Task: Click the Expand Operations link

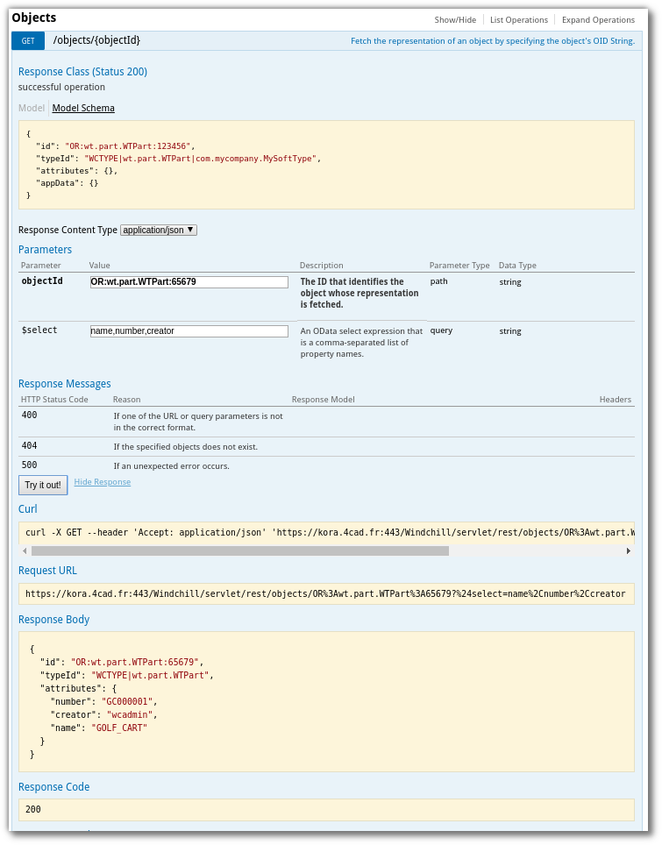Action: pyautogui.click(x=598, y=20)
